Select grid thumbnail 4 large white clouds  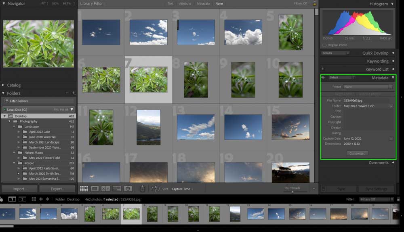pos(243,32)
